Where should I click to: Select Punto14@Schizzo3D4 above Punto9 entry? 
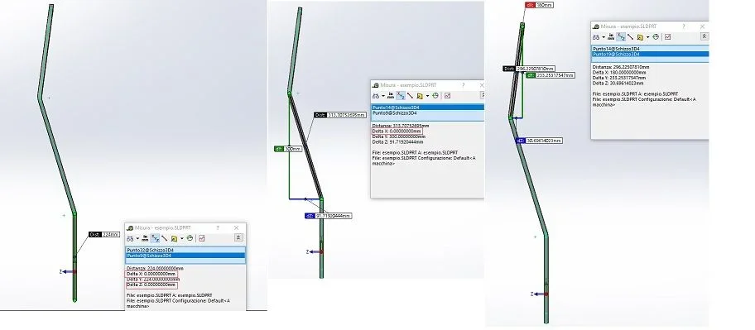click(x=427, y=108)
